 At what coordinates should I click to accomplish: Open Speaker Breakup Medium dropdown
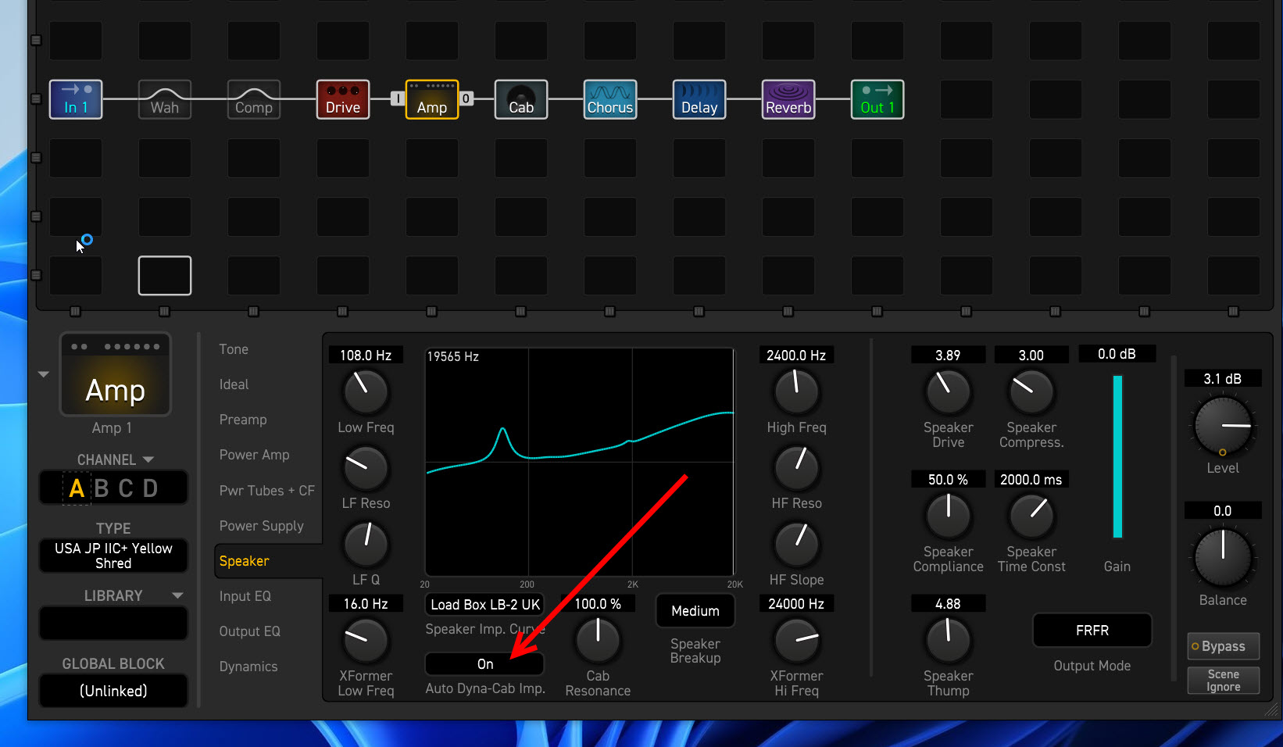[x=695, y=611]
